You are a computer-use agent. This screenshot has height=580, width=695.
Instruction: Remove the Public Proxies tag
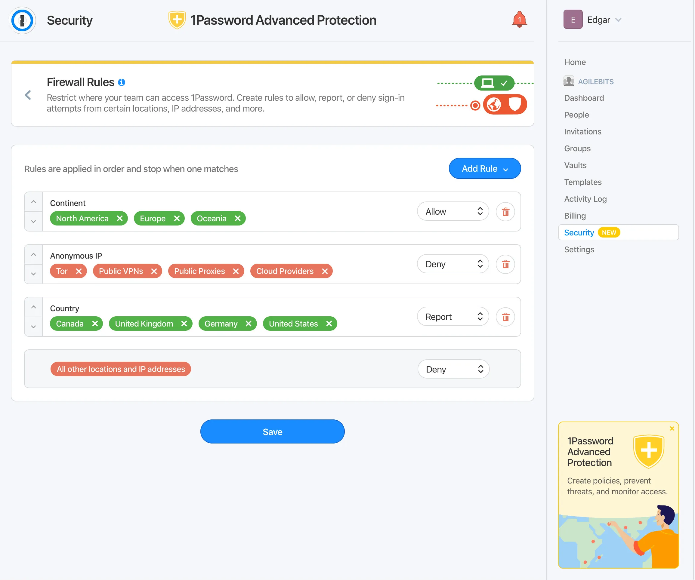(236, 271)
